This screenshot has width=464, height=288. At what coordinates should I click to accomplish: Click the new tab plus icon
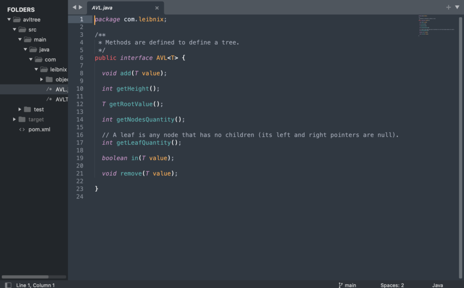449,7
